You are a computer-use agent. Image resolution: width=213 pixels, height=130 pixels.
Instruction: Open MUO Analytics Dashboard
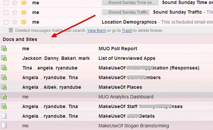[126, 97]
